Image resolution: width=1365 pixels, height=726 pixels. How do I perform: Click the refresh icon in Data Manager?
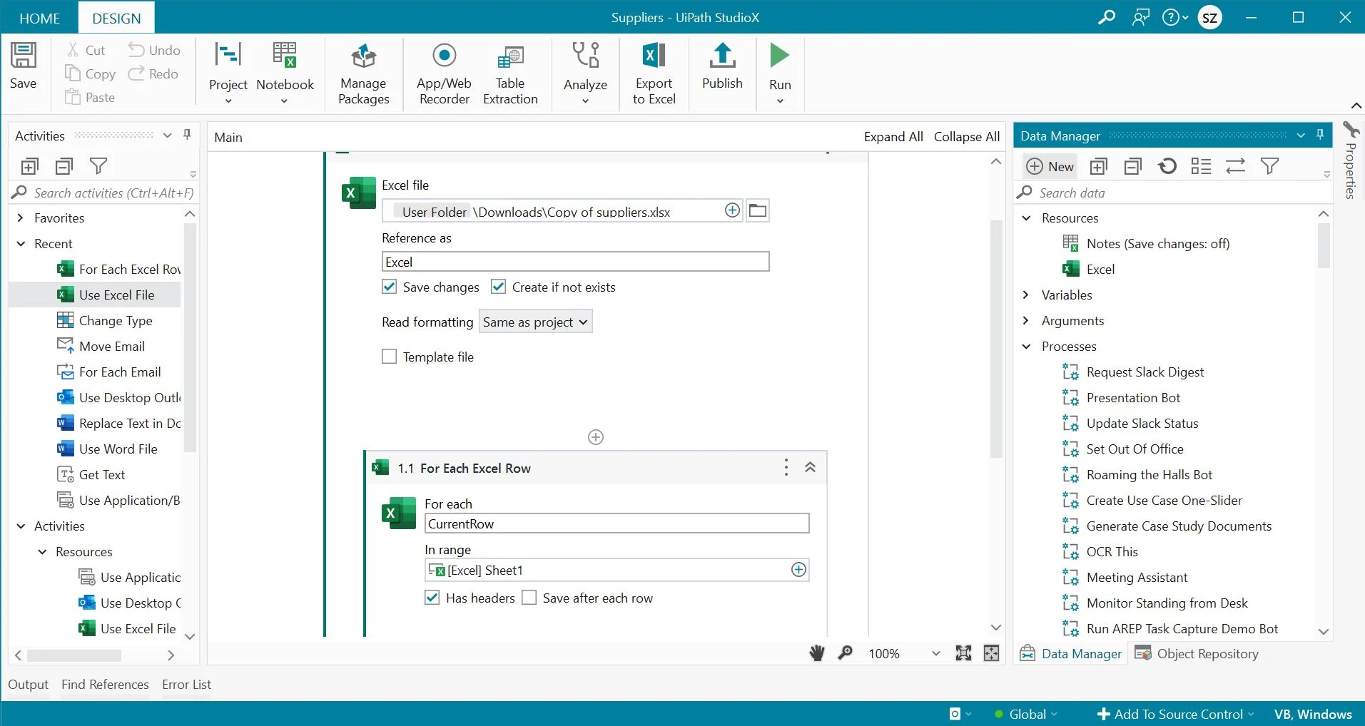[1167, 167]
